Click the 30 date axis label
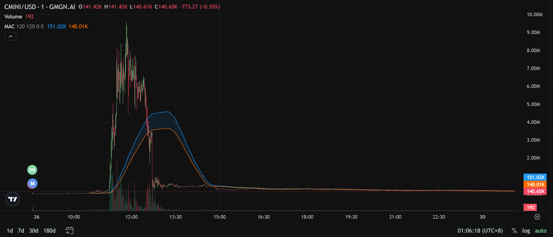This screenshot has width=553, height=237. pos(482,217)
